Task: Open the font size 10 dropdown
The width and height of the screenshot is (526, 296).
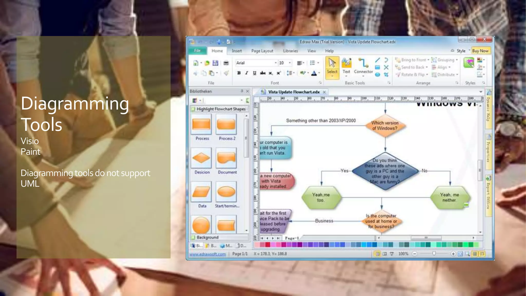Action: 290,63
